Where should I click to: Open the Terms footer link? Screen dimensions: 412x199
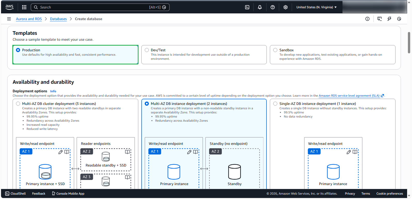366,194
